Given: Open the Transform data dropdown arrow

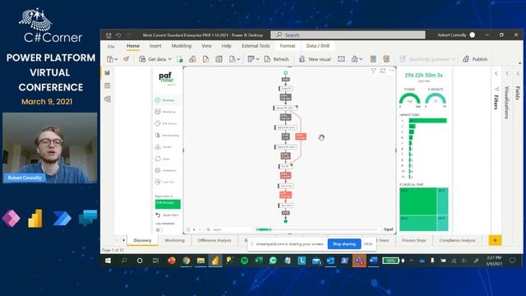Looking at the screenshot, I should click(257, 59).
